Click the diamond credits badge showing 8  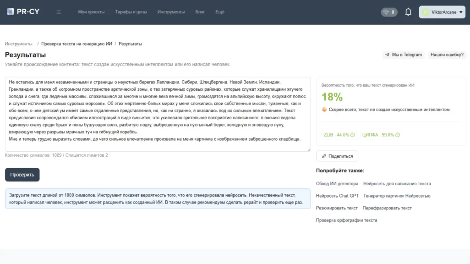(x=389, y=12)
